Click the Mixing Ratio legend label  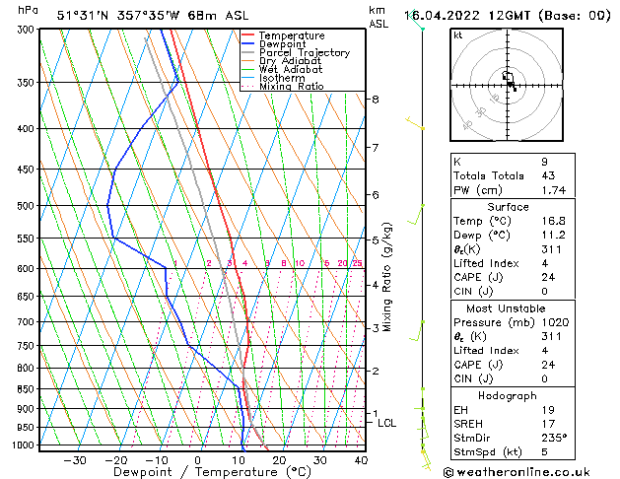point(292,86)
